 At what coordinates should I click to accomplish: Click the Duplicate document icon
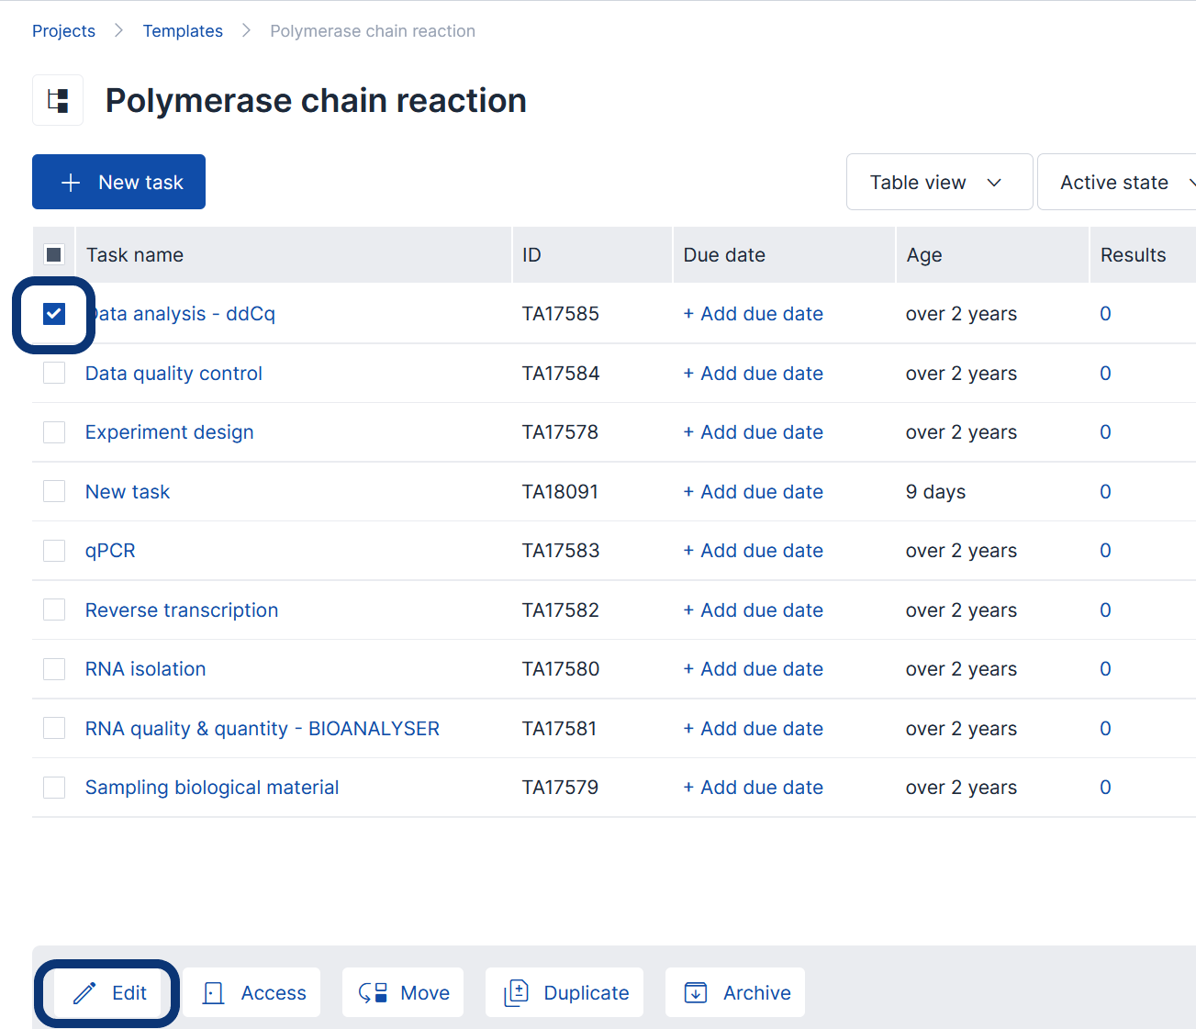[x=517, y=993]
